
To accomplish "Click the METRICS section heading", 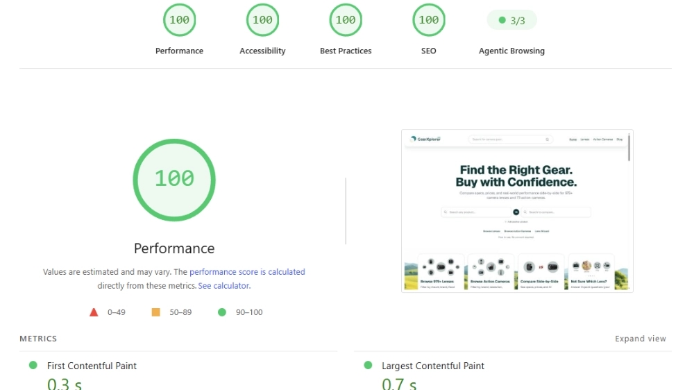I will click(x=38, y=339).
